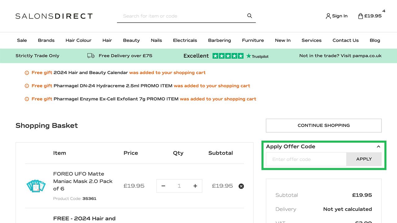Open the Brands menu

pyautogui.click(x=46, y=40)
